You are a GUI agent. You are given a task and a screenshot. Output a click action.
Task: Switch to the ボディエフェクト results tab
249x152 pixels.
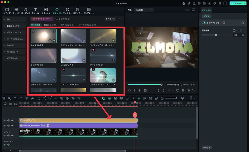tap(69, 25)
